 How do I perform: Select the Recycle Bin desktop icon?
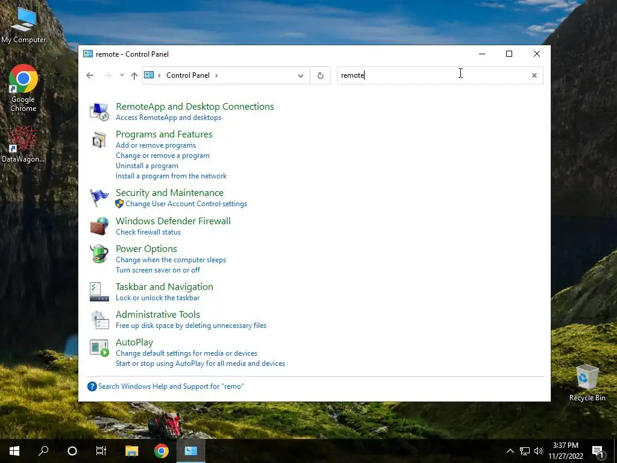(x=587, y=383)
